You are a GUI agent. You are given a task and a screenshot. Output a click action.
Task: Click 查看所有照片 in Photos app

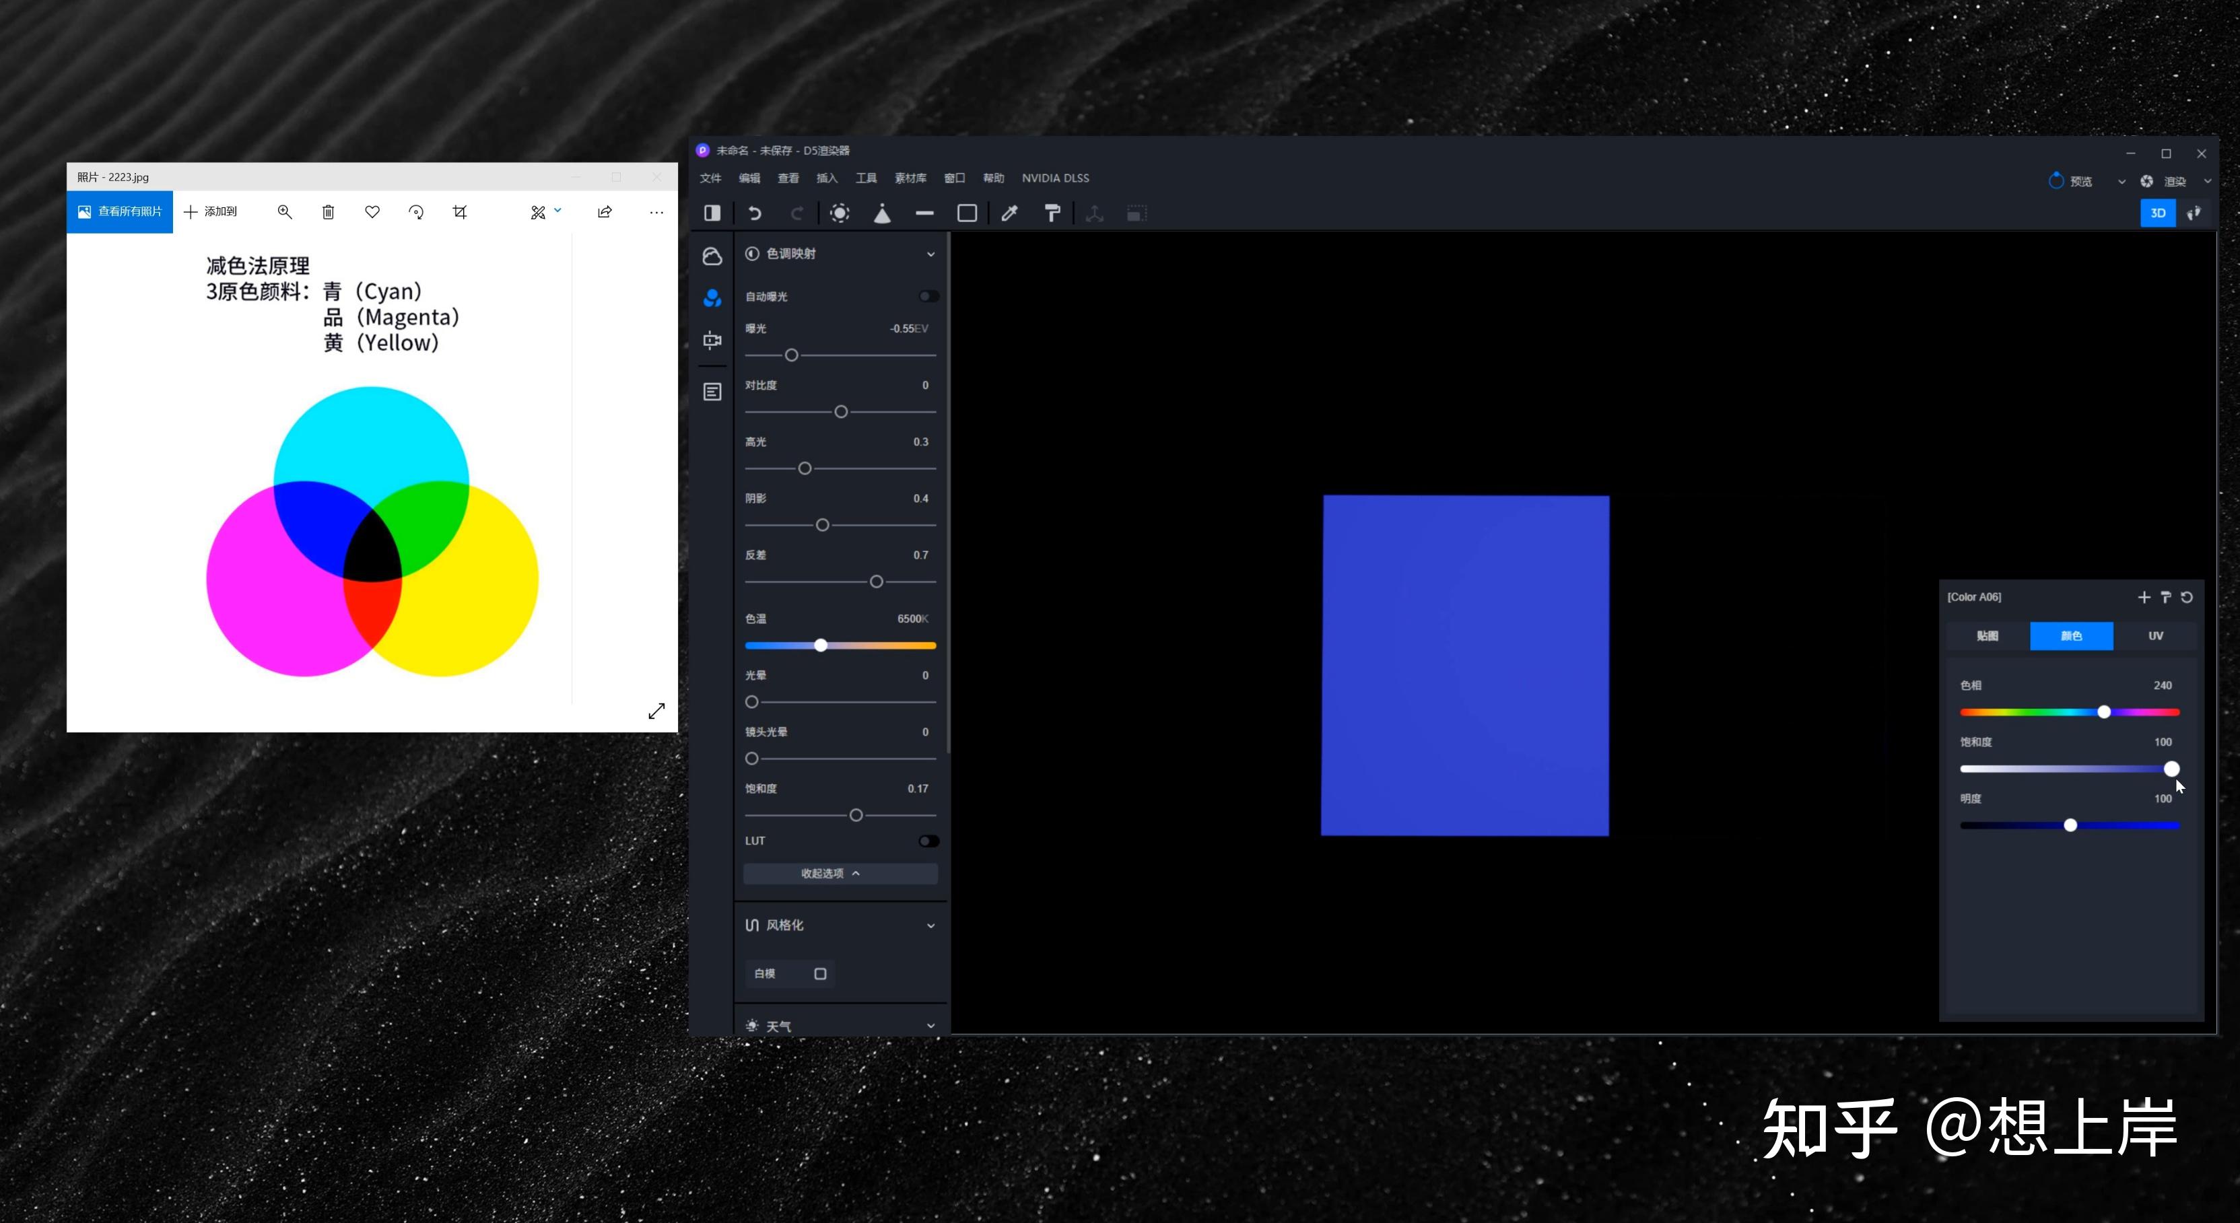[120, 211]
